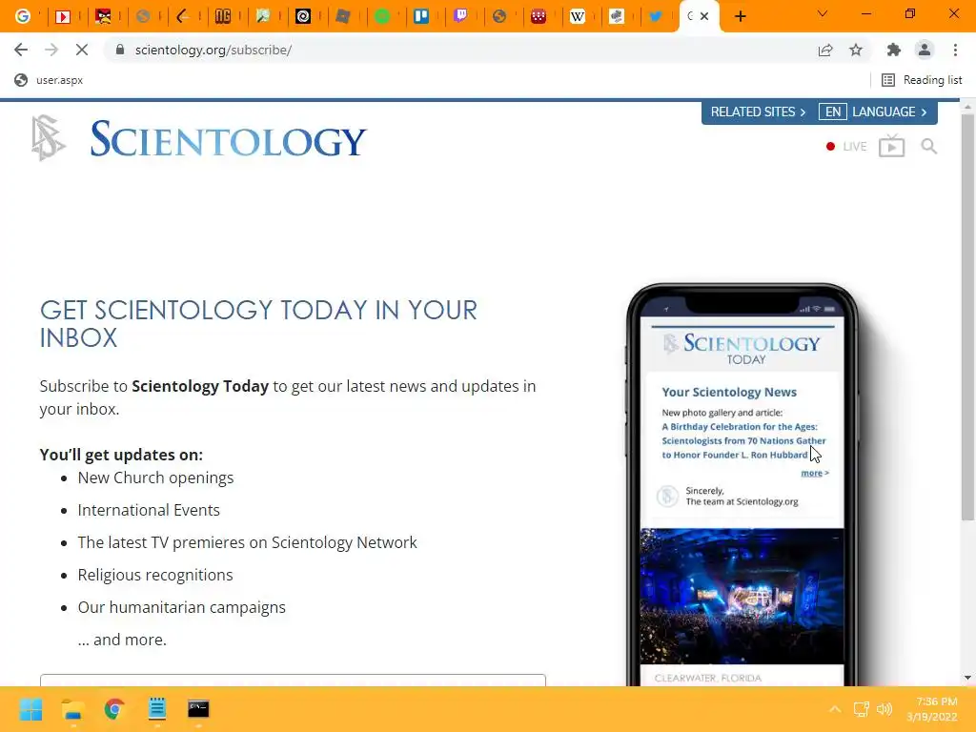
Task: Open the Extensions puzzle menu
Action: click(x=894, y=50)
